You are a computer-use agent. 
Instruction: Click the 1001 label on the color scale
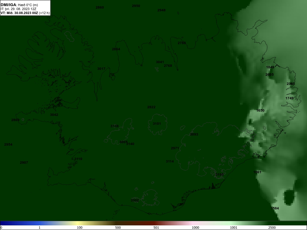point(234,228)
